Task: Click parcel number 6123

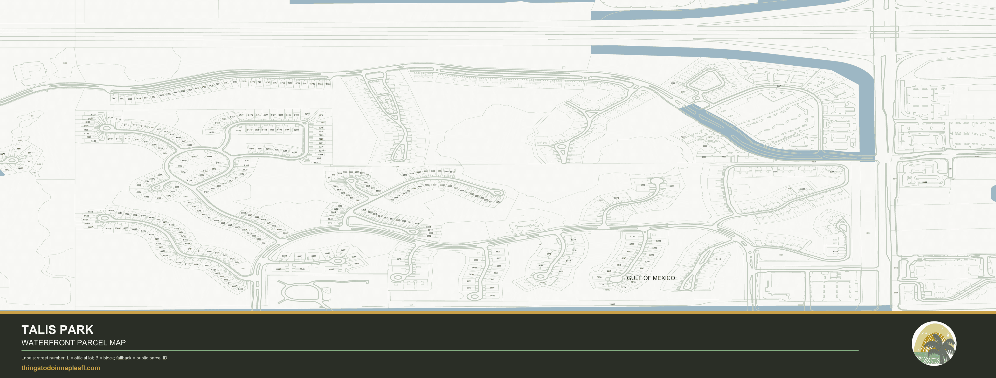Action: pos(94,141)
